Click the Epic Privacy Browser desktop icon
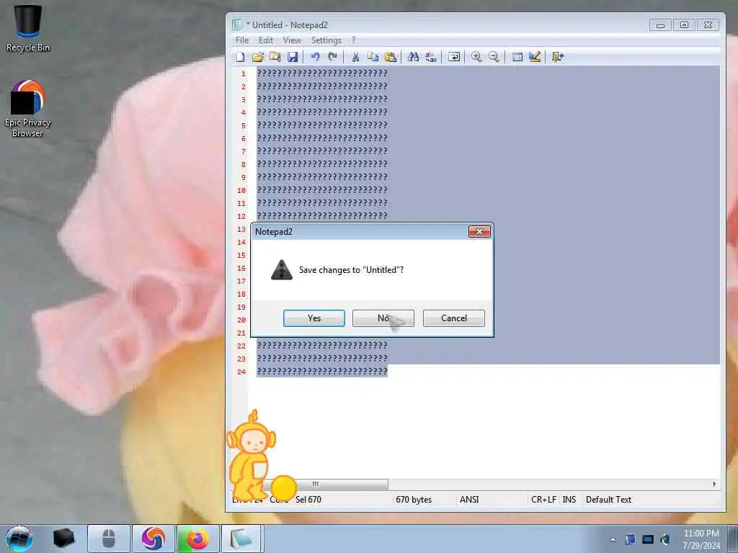Viewport: 738px width, 553px height. 27,109
